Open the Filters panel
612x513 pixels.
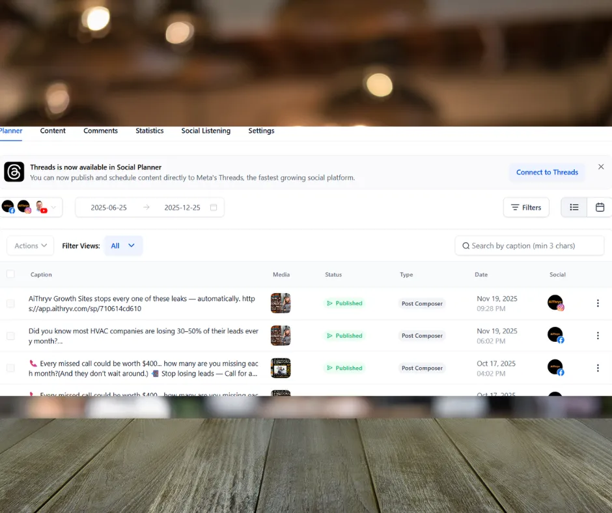(x=526, y=207)
